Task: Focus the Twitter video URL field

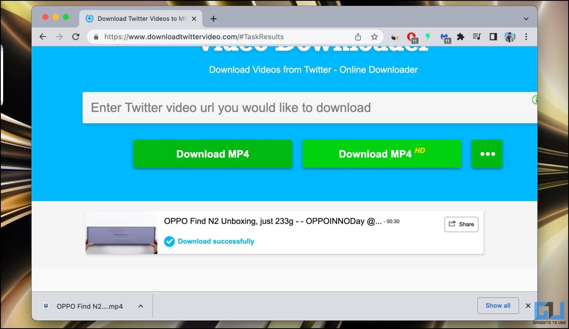Action: click(x=310, y=108)
